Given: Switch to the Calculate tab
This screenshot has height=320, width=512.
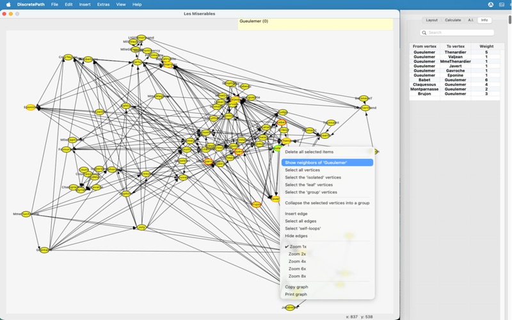Looking at the screenshot, I should coord(453,20).
